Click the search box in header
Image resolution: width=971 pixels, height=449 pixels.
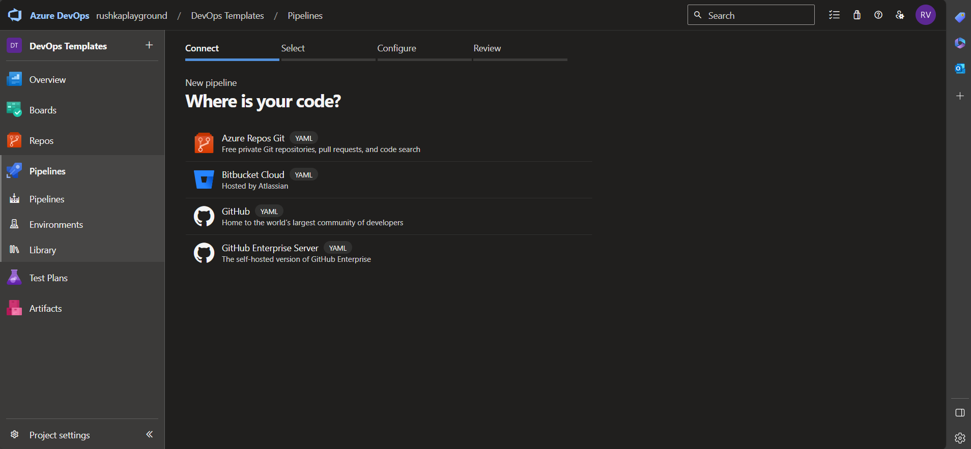pyautogui.click(x=751, y=15)
